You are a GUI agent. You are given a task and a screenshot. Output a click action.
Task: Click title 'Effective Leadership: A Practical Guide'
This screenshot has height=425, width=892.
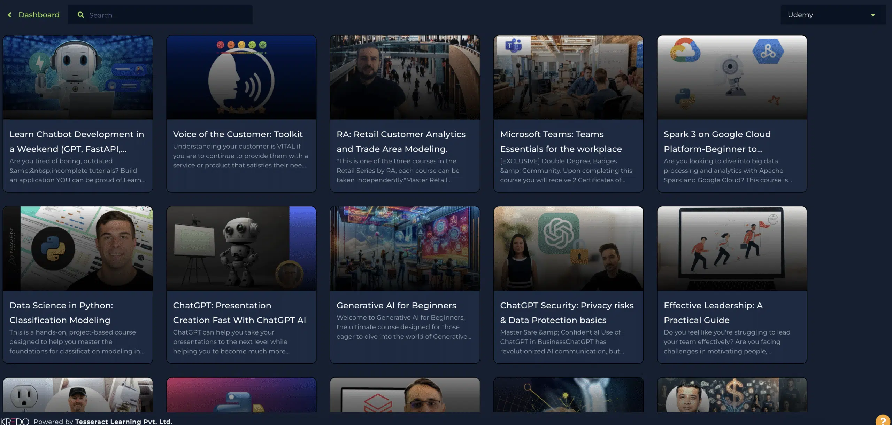(x=713, y=313)
